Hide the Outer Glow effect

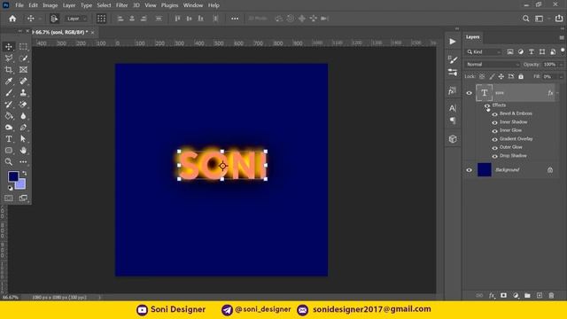[494, 148]
